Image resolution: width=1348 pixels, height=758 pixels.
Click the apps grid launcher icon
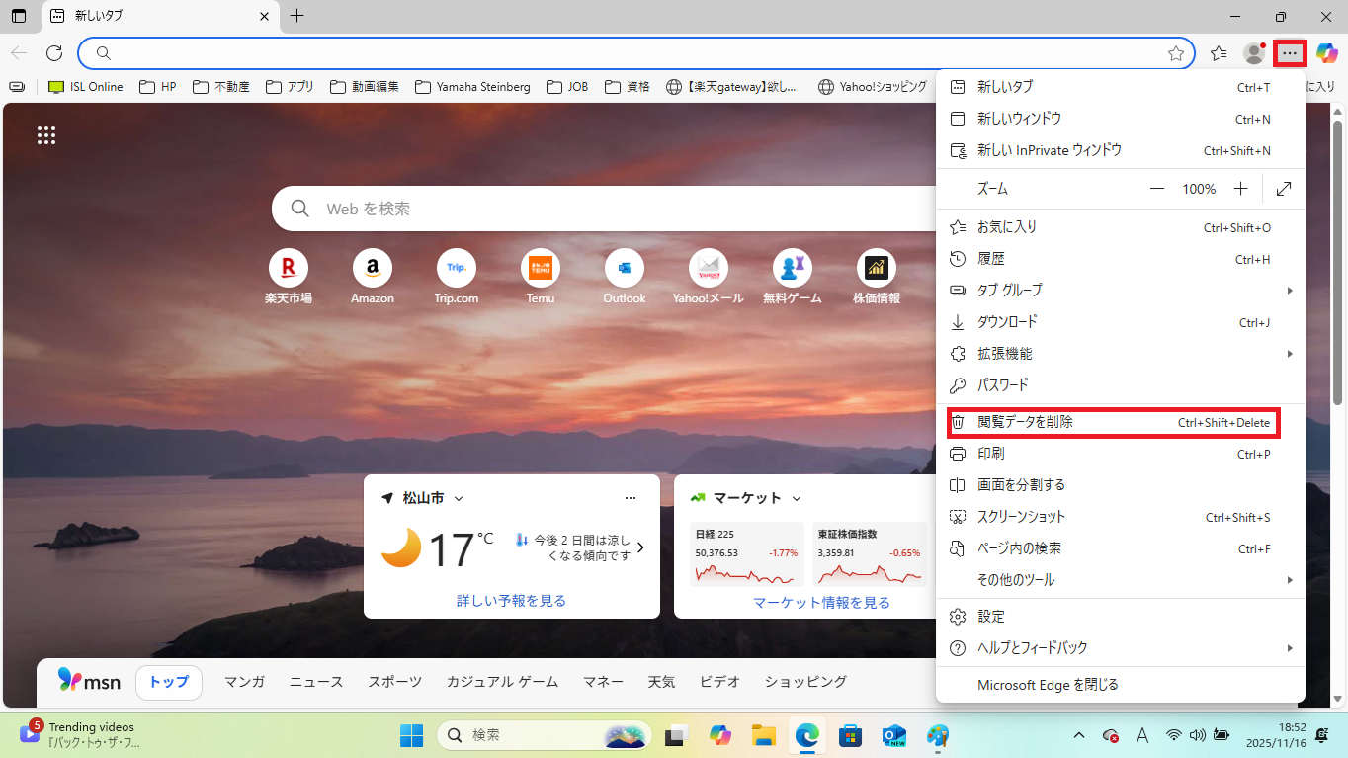coord(46,135)
